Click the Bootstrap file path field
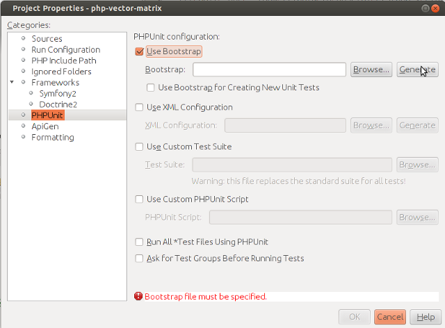The height and width of the screenshot is (328, 445). click(269, 69)
